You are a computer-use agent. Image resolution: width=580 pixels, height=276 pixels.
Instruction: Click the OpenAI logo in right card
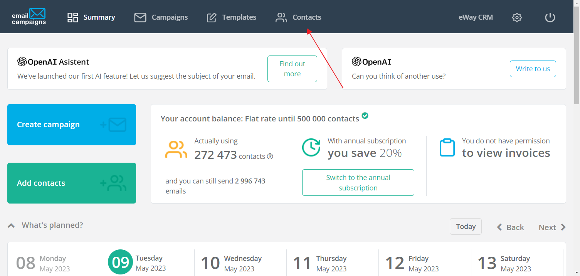pos(372,62)
